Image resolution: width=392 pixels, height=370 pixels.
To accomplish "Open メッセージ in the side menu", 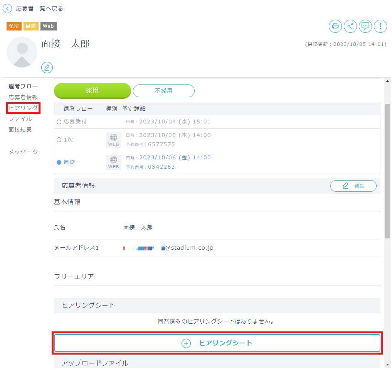I will (x=23, y=152).
